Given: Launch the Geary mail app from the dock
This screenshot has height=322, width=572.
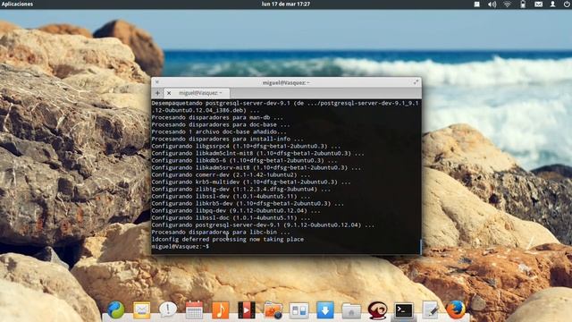Looking at the screenshot, I should pos(141,310).
